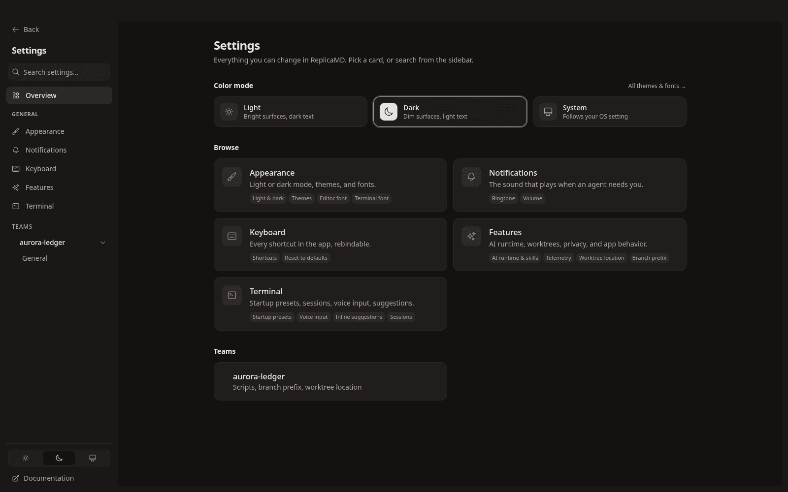
Task: Open All themes & fonts link
Action: point(657,86)
